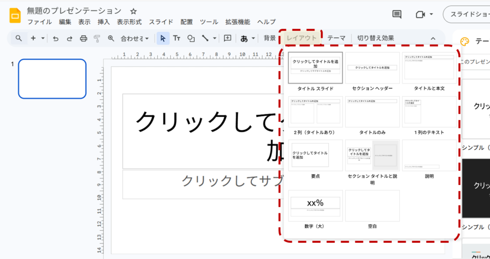Open the ファイル menu
The height and width of the screenshot is (259, 490).
point(40,22)
